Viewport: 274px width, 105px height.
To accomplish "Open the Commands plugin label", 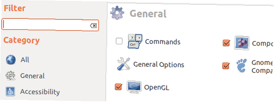I will [x=163, y=42].
